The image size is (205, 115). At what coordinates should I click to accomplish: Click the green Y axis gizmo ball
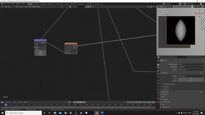200,10
